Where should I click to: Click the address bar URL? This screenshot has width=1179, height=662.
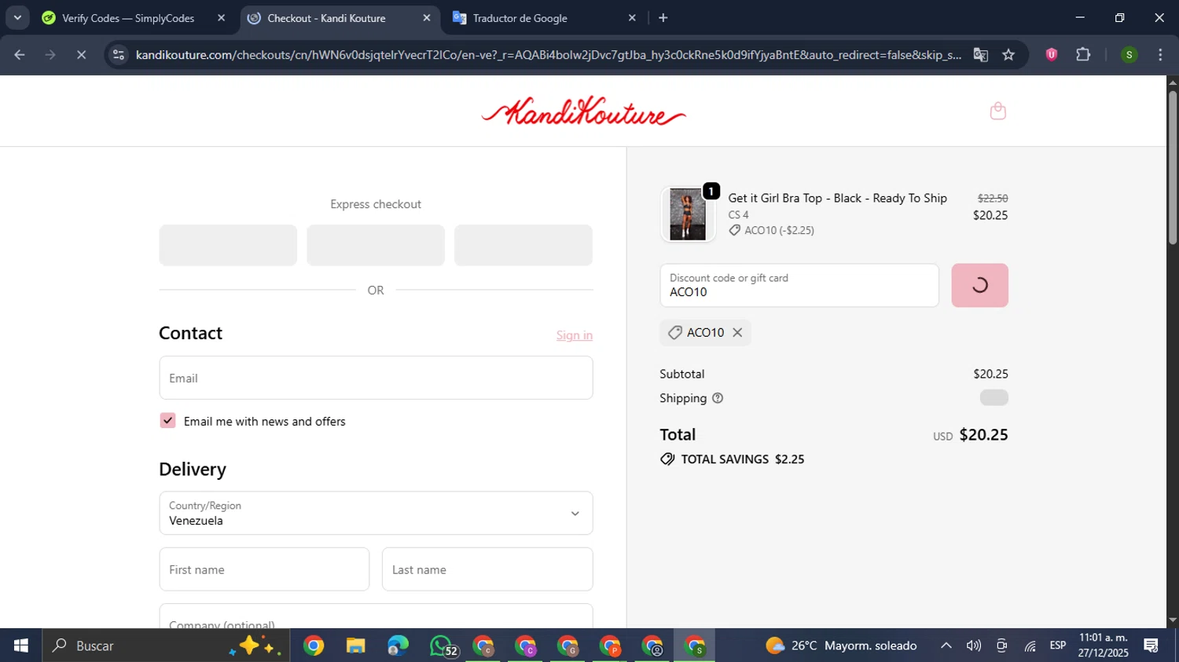[x=548, y=54]
